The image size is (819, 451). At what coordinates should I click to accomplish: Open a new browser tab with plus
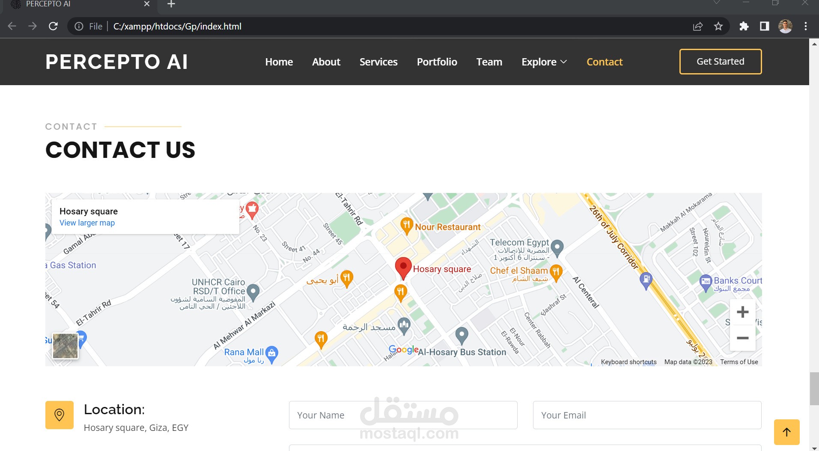pyautogui.click(x=171, y=4)
